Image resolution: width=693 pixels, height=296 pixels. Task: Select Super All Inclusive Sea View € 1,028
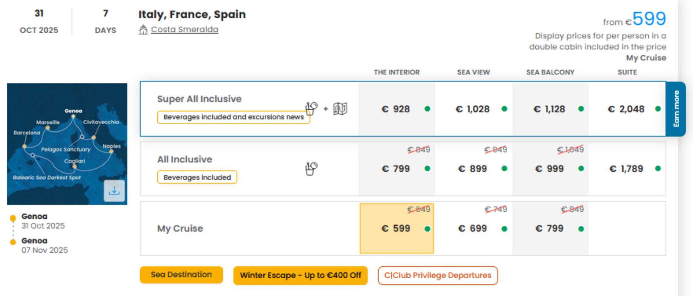coord(473,109)
